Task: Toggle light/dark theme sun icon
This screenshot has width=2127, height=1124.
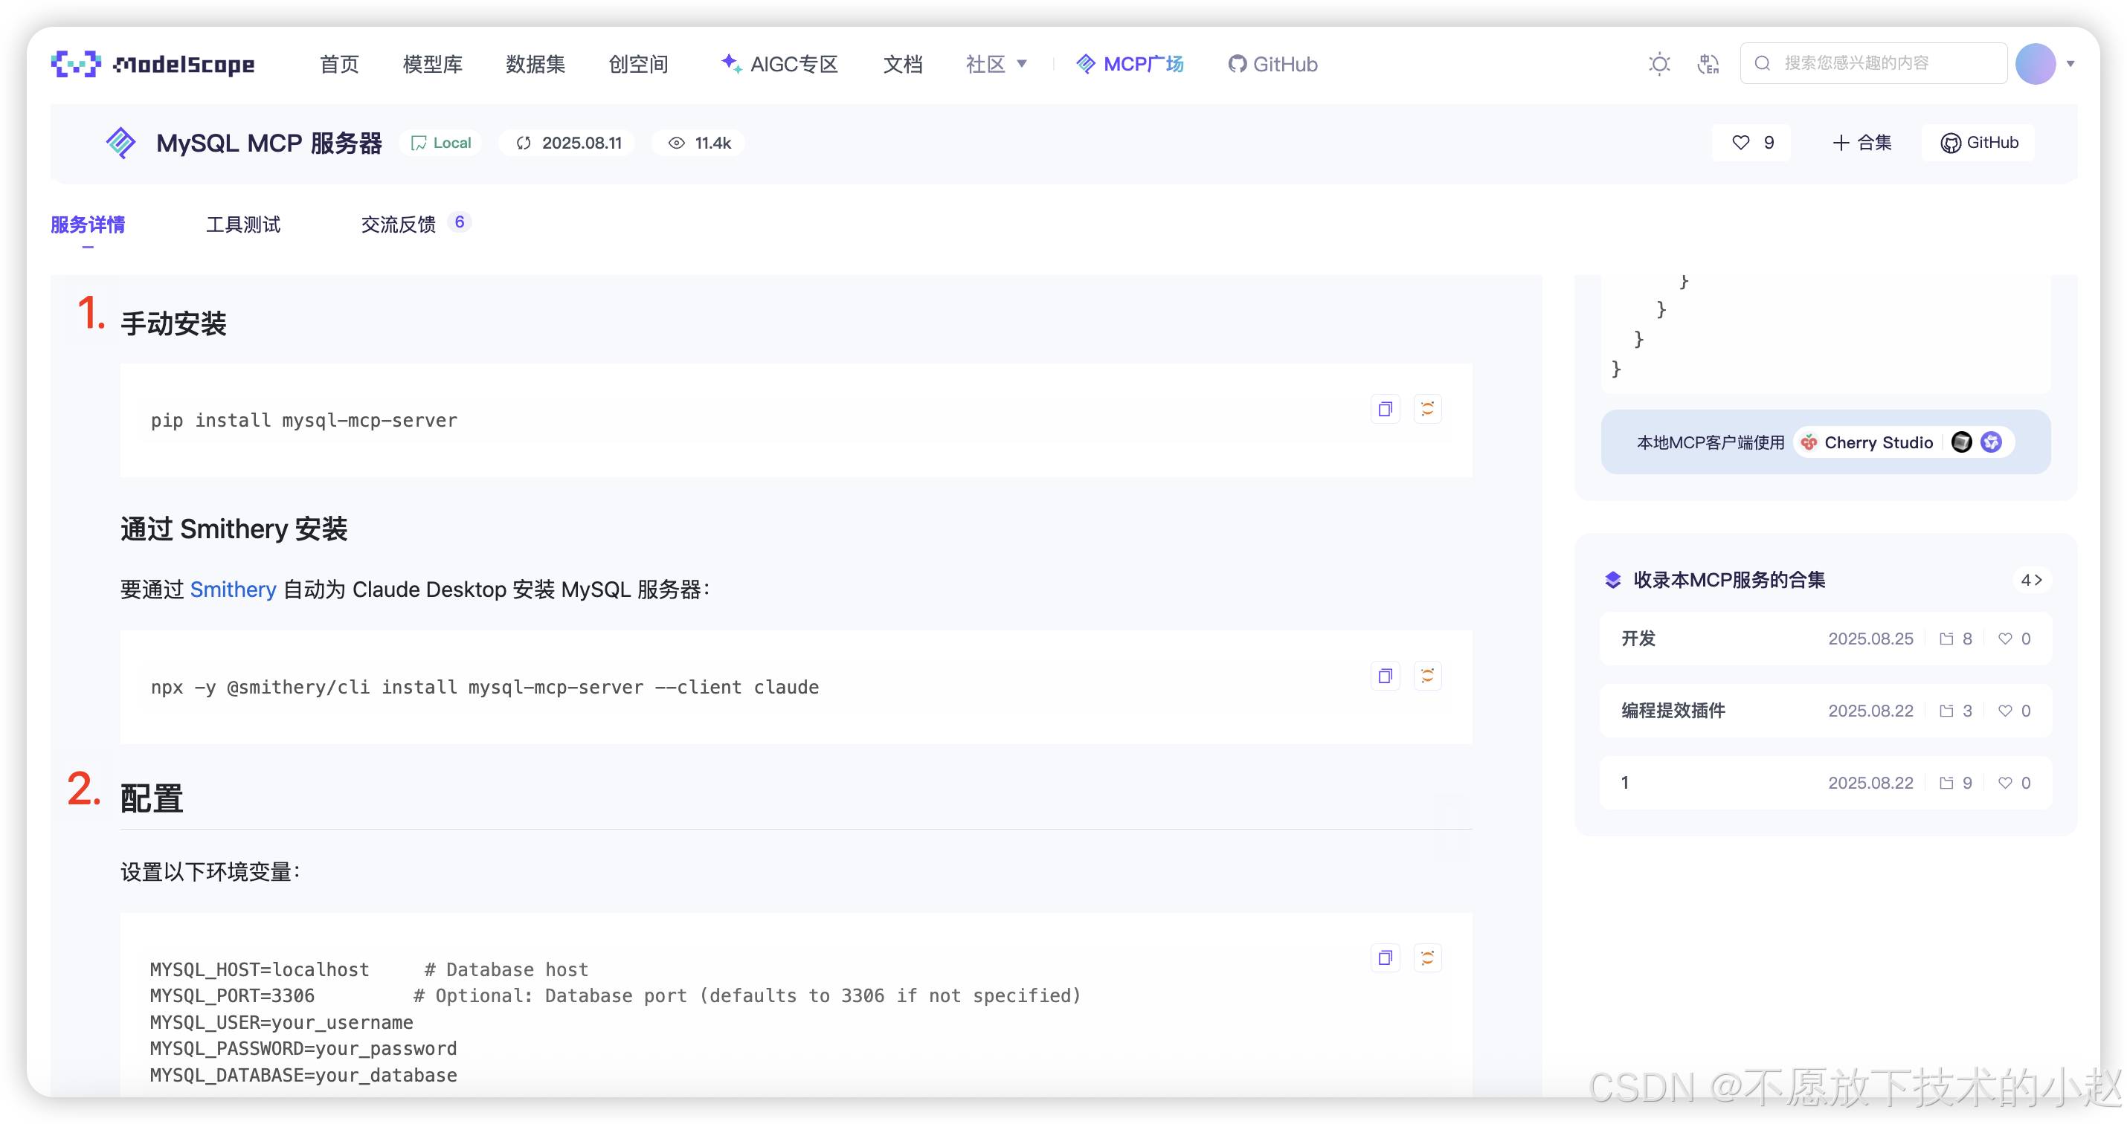Action: click(x=1658, y=63)
